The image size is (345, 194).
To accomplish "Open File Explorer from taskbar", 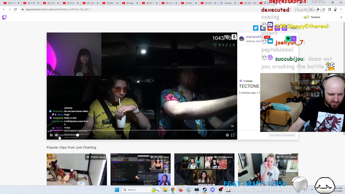I will 165,190.
